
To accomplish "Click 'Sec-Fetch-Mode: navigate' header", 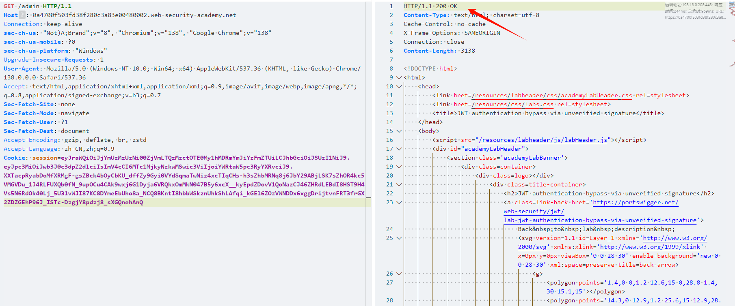I will click(x=46, y=113).
